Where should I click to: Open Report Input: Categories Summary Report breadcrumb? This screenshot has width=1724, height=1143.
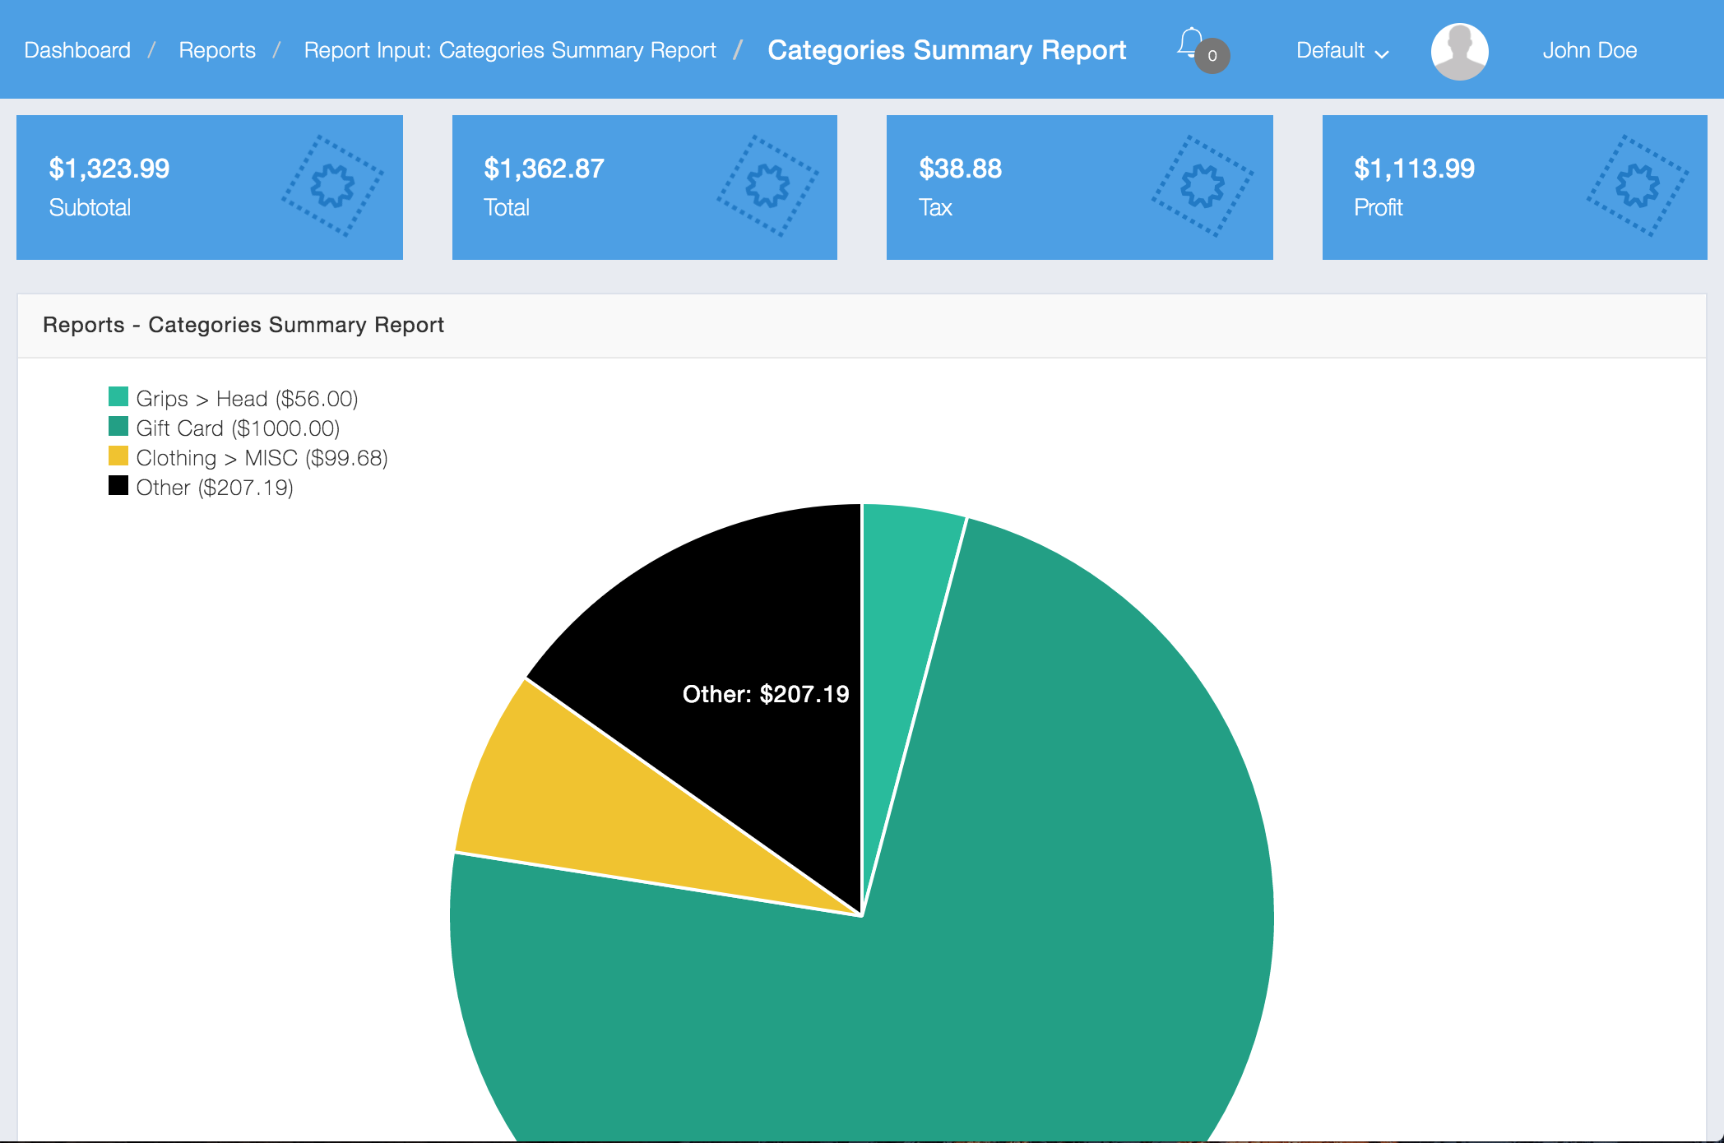point(510,51)
